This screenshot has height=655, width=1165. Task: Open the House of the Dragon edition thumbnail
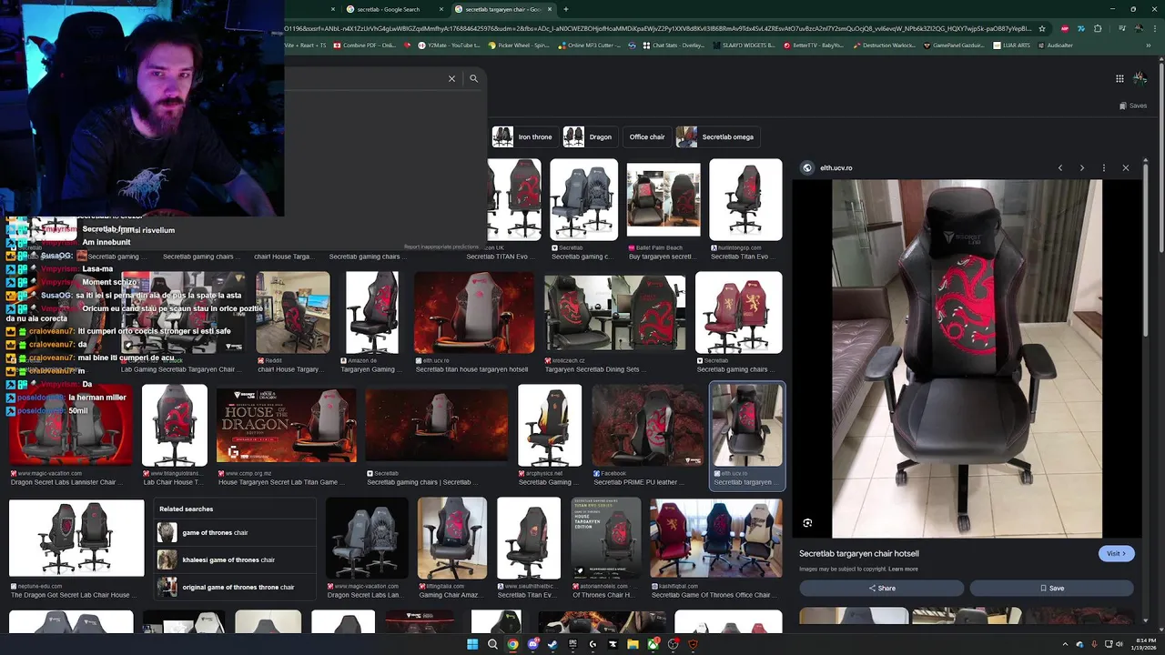pos(287,425)
